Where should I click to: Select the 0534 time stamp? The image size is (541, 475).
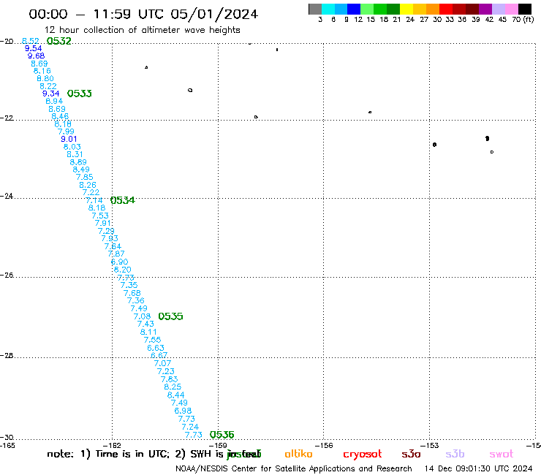pyautogui.click(x=123, y=200)
